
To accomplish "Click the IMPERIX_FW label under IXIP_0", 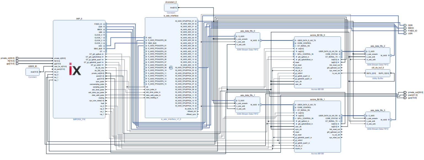I will click(79, 120).
